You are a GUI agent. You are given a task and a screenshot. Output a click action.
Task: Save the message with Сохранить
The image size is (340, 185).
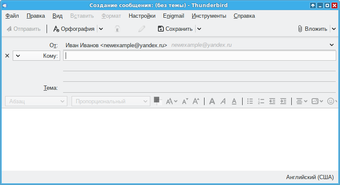point(175,29)
